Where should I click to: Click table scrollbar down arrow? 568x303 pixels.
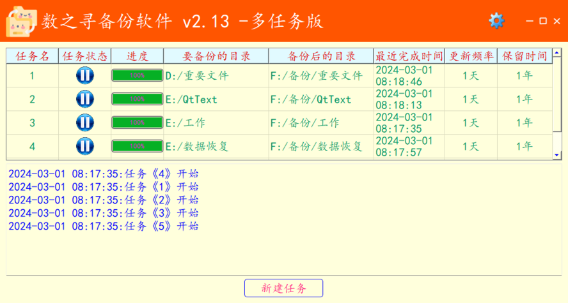pyautogui.click(x=556, y=155)
